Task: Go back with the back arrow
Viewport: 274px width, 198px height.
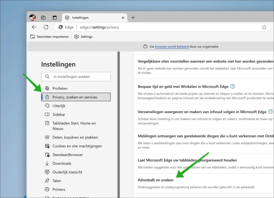Action: click(34, 27)
